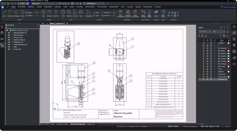Toggle STRACK in the status bar
This screenshot has width=237, height=131.
tap(176, 127)
